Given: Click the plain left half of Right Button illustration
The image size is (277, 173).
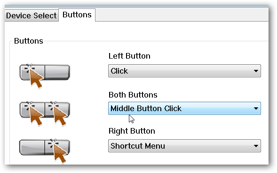Looking at the screenshot, I should pos(32,148).
